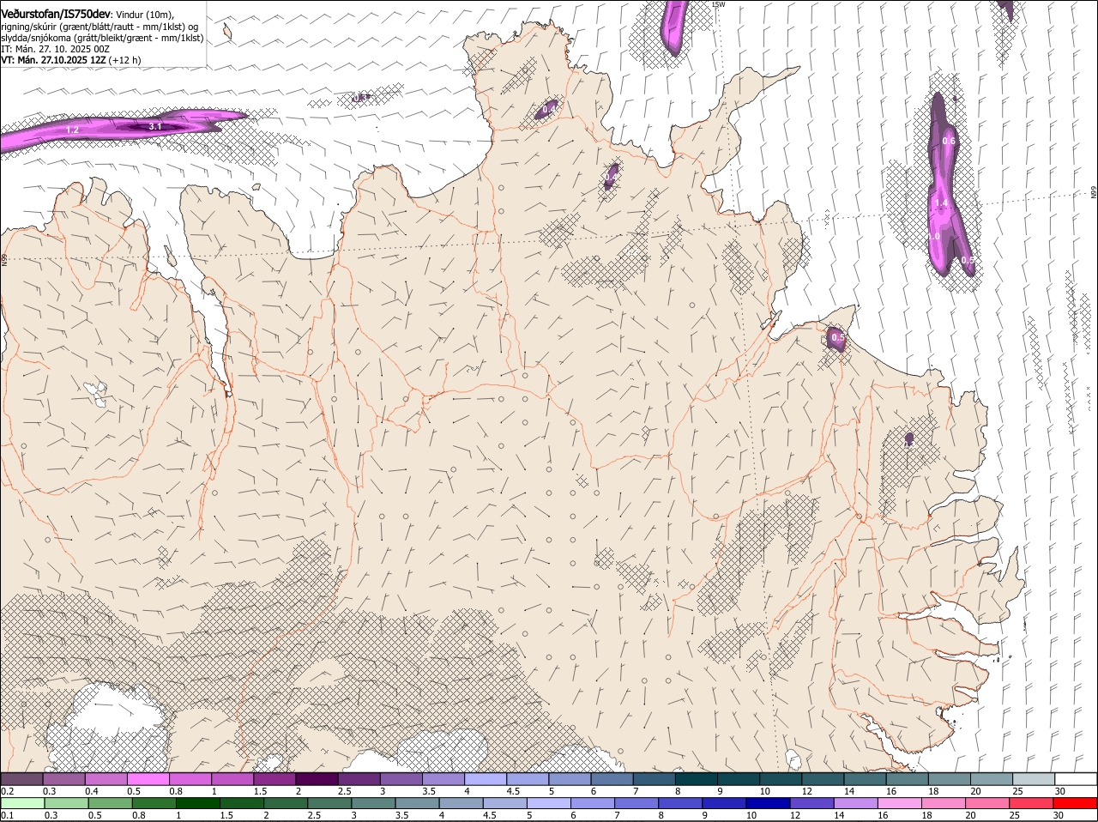Pick the rain scale swatch between 14 and 16
The width and height of the screenshot is (1098, 822).
coord(857,803)
